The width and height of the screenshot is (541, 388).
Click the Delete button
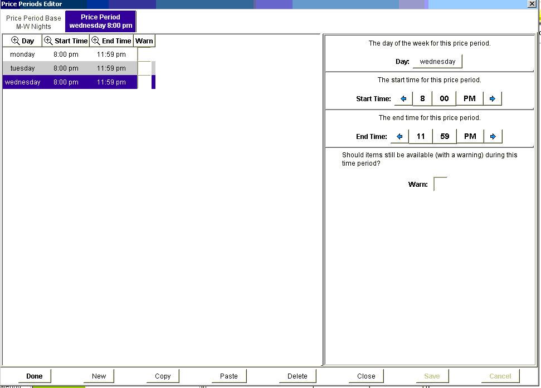(297, 376)
